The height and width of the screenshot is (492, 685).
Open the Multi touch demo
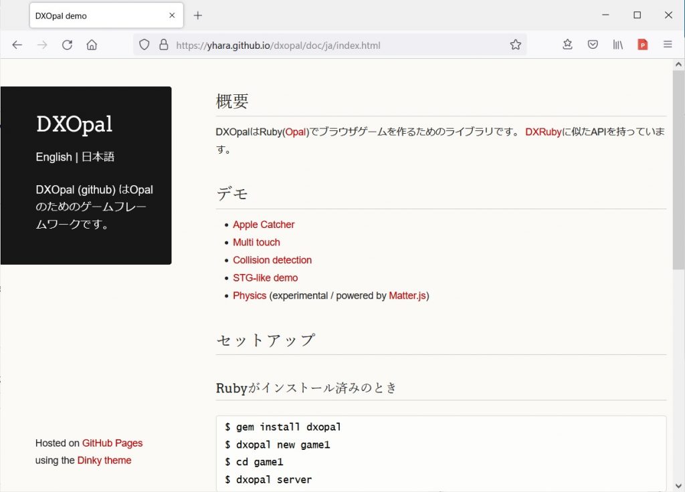[x=256, y=242]
